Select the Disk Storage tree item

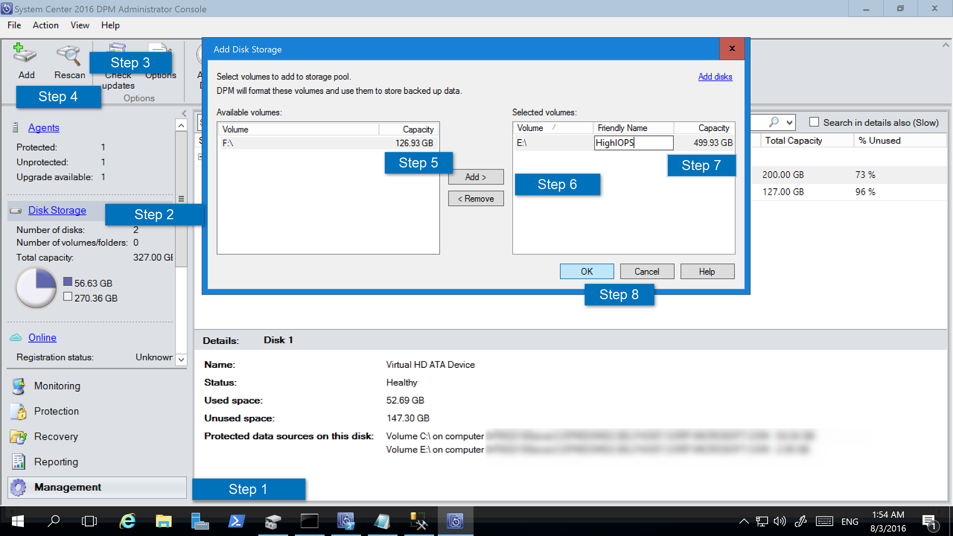[x=56, y=210]
